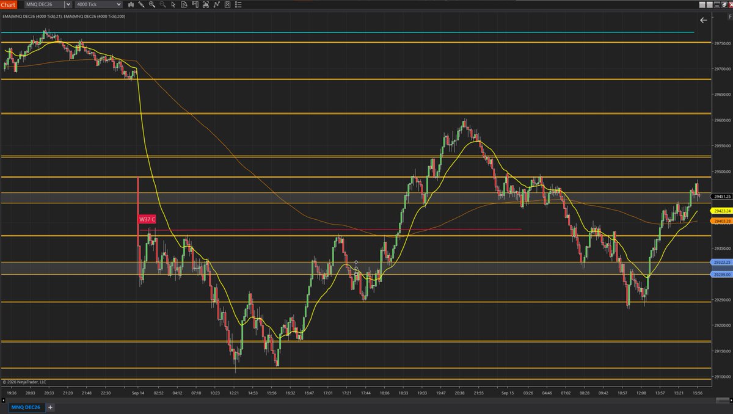
Task: Click the 29100.00 price axis label
Action: click(722, 377)
